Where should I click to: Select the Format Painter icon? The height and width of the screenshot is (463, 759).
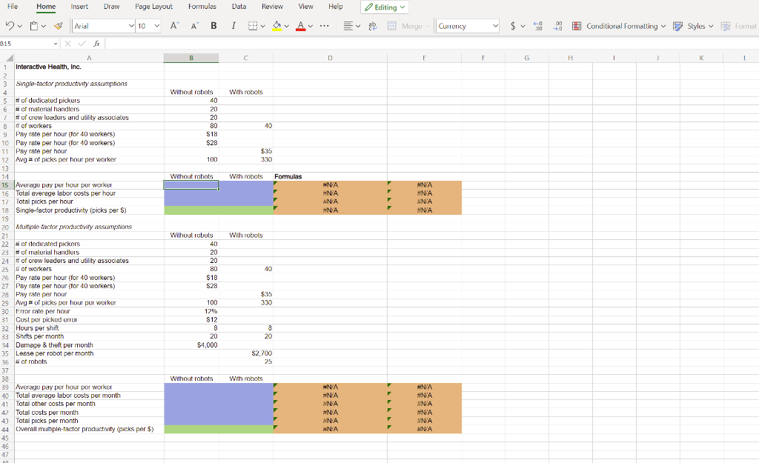(x=57, y=25)
